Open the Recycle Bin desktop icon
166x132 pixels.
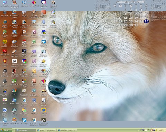(x=4, y=13)
